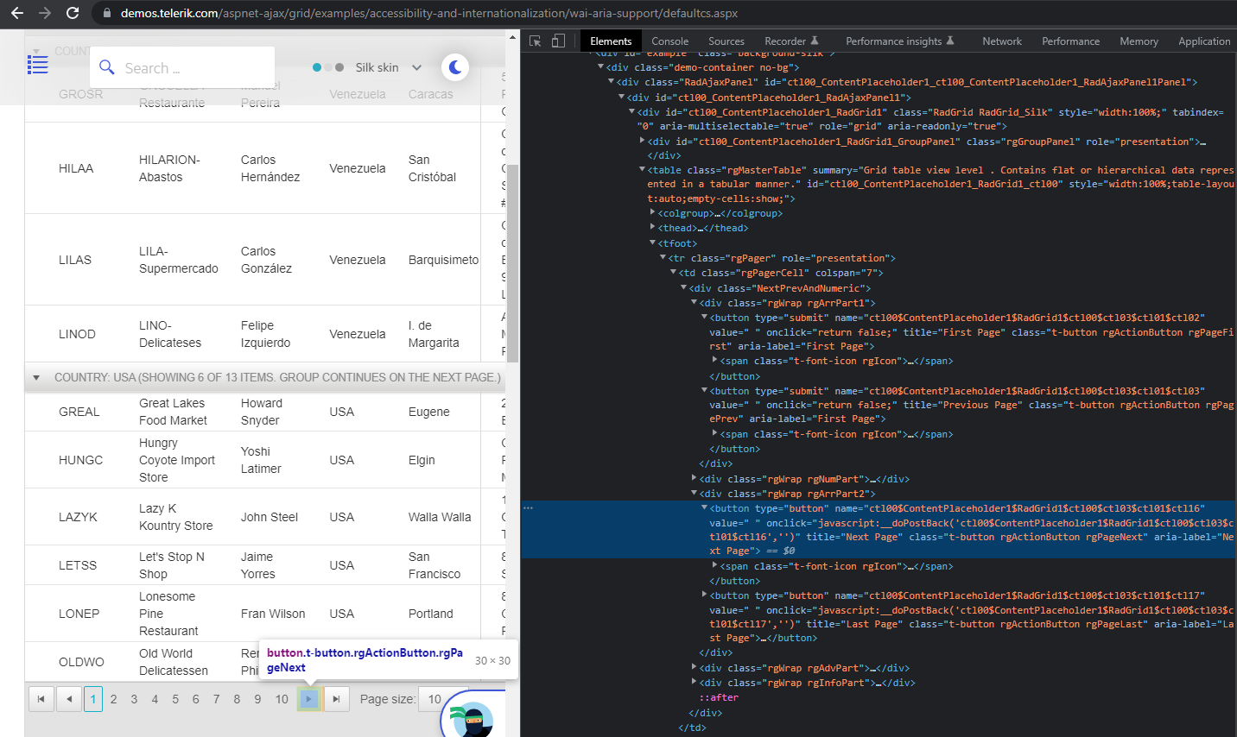Screen dimensions: 1237x737
Task: Go to the first page of the grid
Action: (41, 699)
